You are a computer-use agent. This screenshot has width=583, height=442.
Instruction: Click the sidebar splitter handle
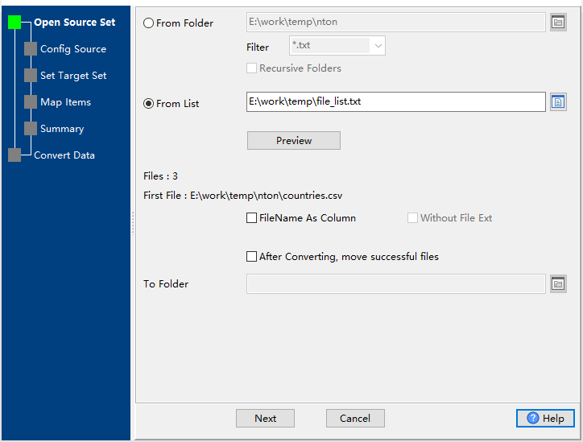[133, 222]
